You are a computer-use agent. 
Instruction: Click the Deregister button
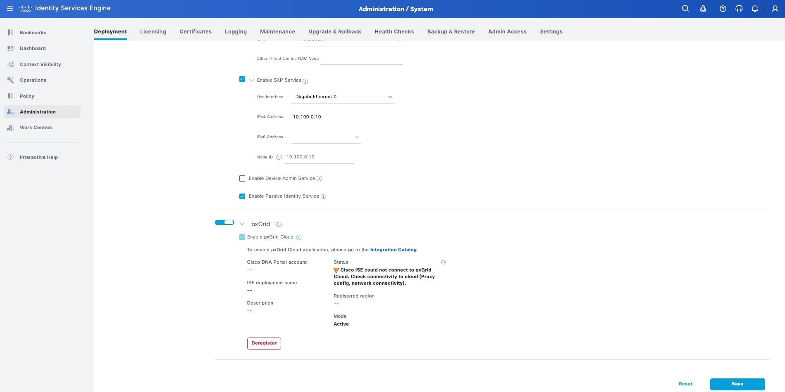coord(264,343)
